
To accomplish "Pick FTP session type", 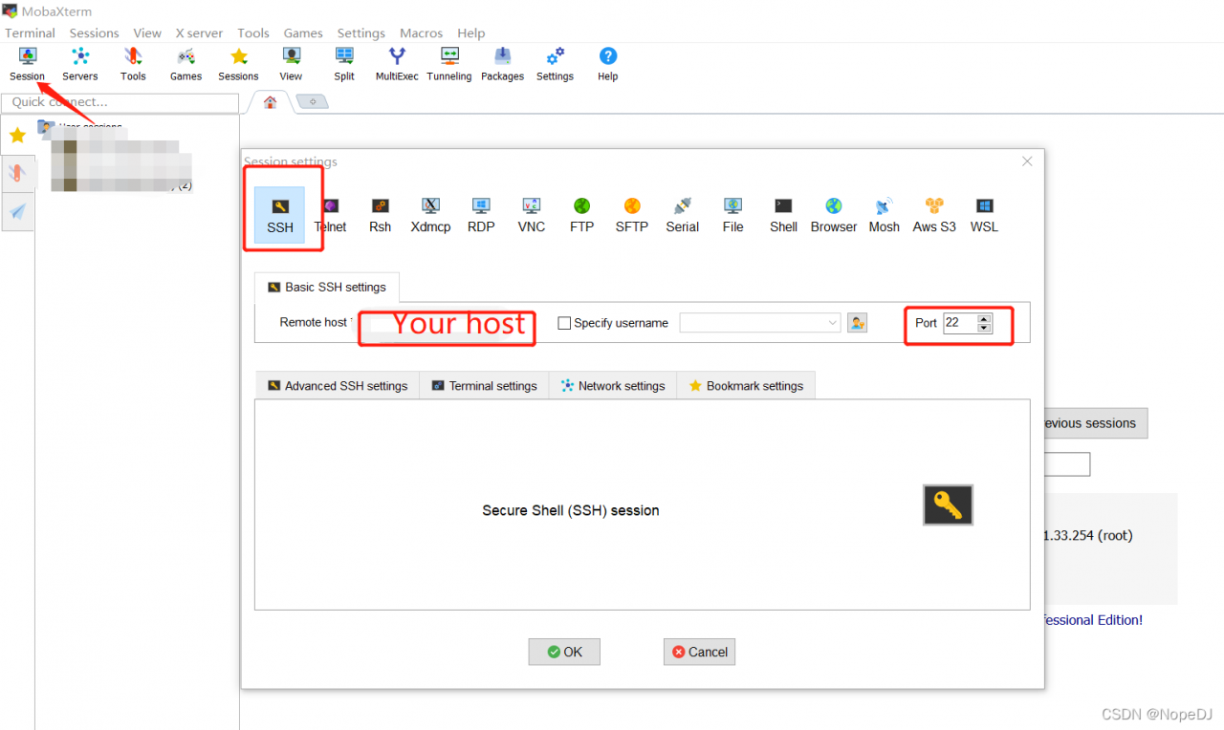I will [581, 215].
